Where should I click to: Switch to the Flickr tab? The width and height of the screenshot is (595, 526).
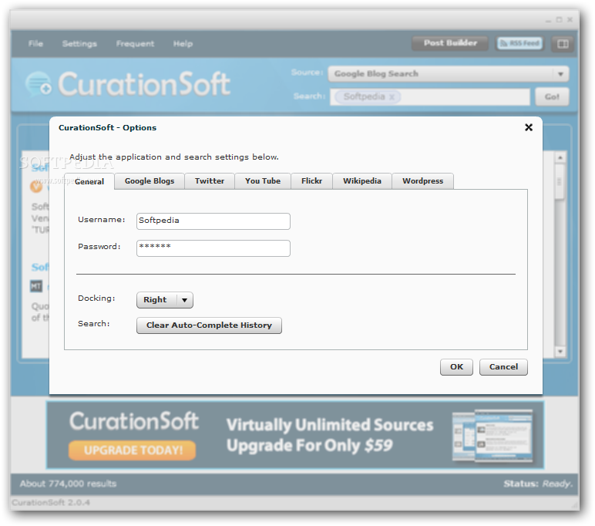click(311, 180)
